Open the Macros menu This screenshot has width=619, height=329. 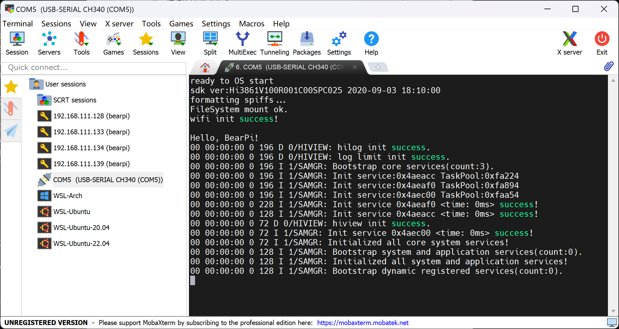coord(252,24)
